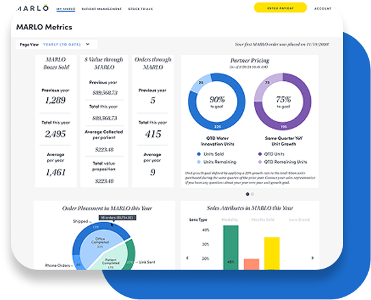371x300 pixels.
Task: Select the Lens Type chart tab
Action: pos(198,220)
